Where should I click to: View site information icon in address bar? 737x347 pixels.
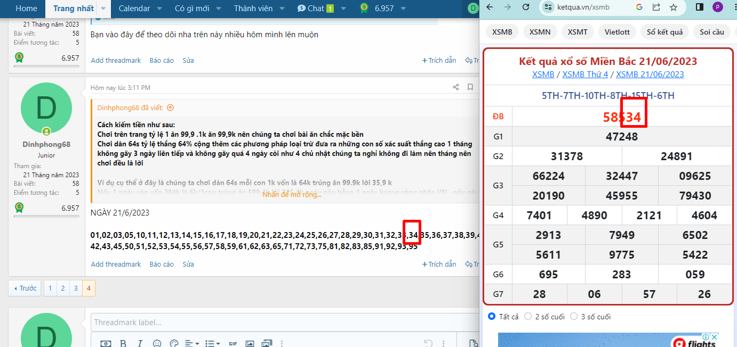pyautogui.click(x=547, y=7)
